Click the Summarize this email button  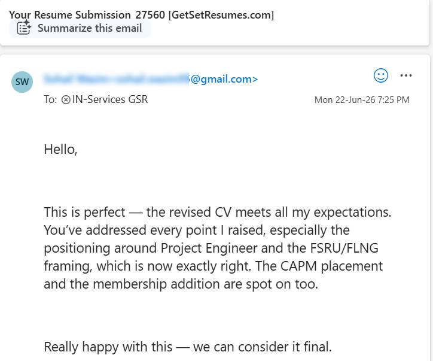[80, 28]
